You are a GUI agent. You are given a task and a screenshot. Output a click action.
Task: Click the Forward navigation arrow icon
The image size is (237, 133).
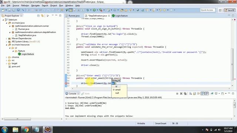pyautogui.click(x=171, y=10)
